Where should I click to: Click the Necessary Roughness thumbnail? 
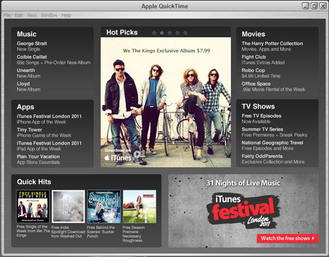click(139, 206)
